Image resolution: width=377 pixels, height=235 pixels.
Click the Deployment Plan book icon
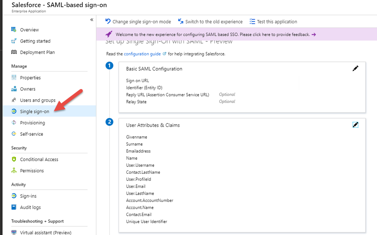pyautogui.click(x=14, y=52)
